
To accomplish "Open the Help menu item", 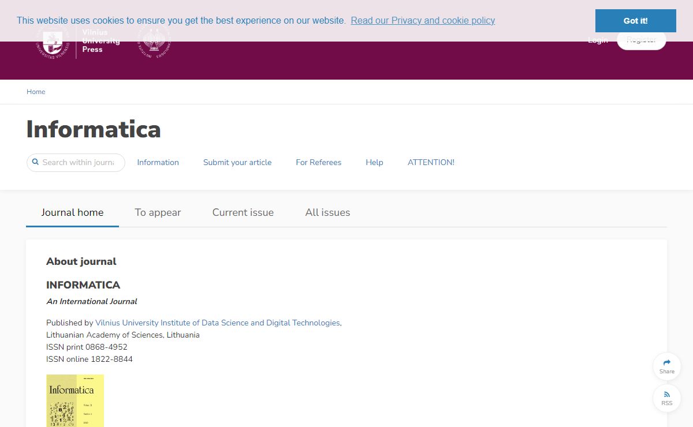I will point(374,163).
